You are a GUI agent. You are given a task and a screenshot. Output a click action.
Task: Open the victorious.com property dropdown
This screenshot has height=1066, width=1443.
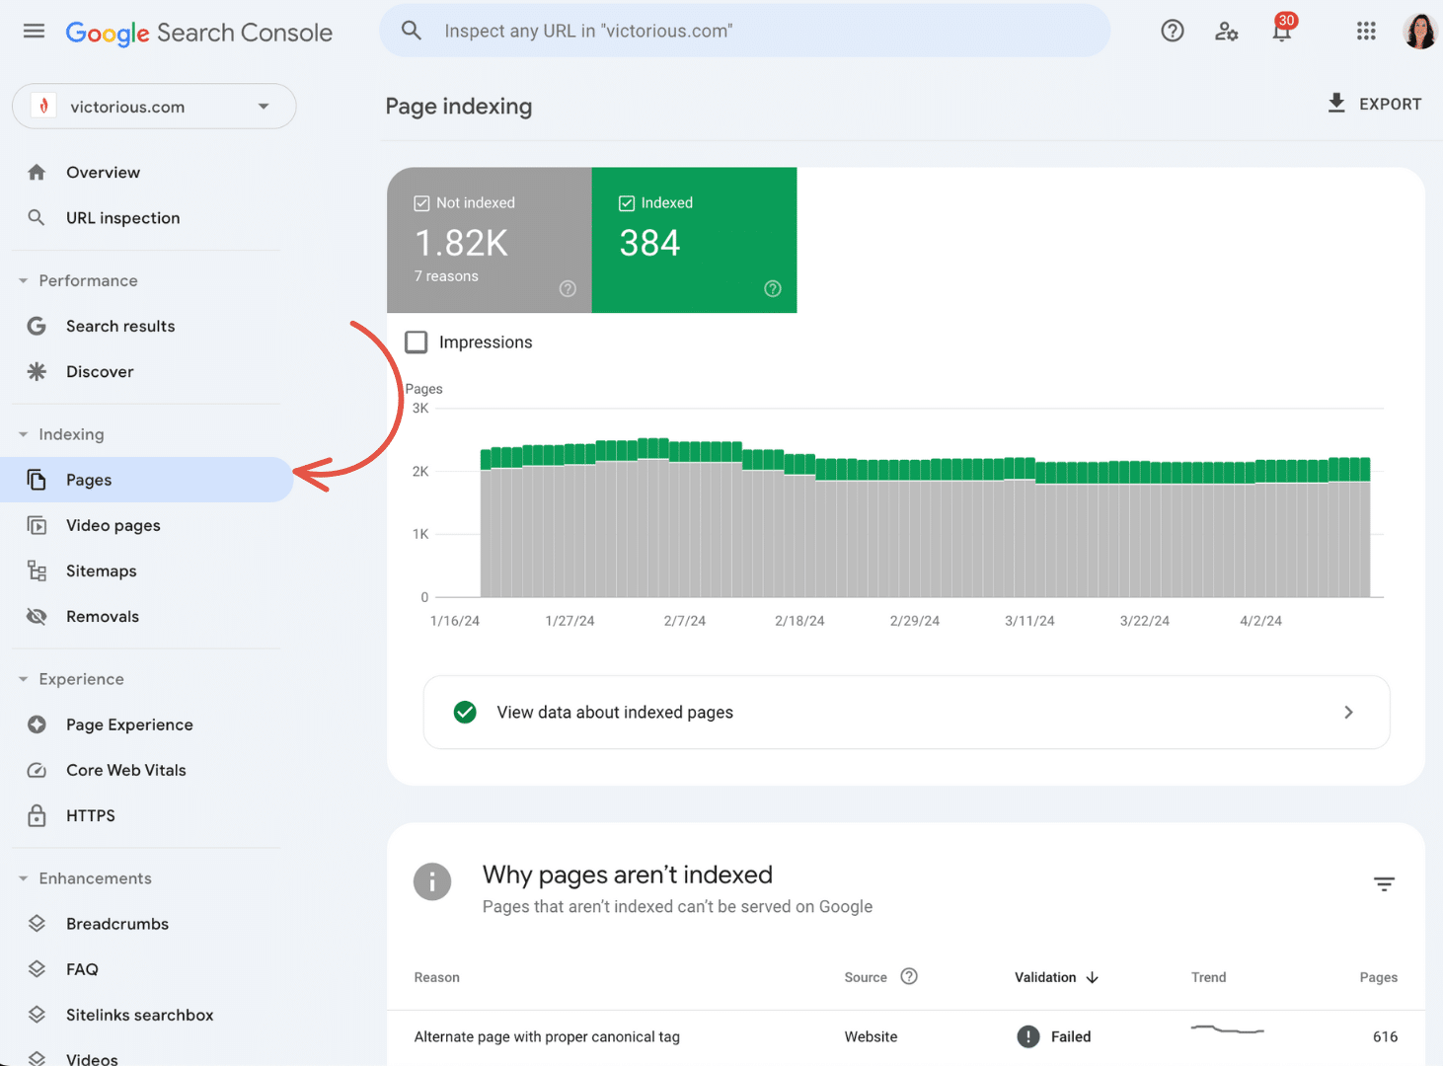tap(154, 107)
